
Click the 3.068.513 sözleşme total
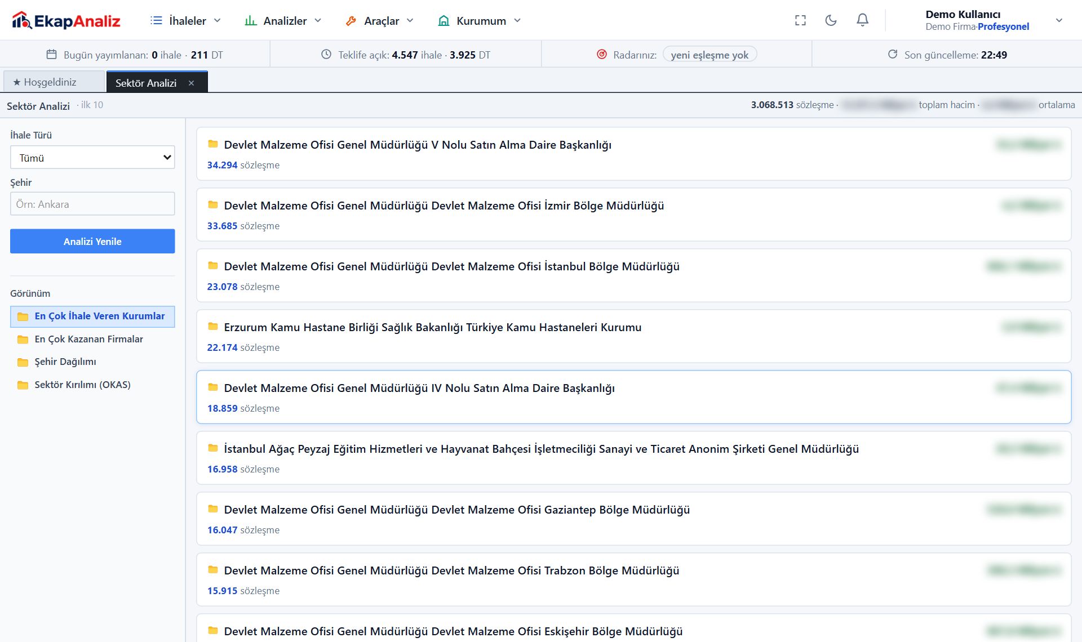coord(792,105)
